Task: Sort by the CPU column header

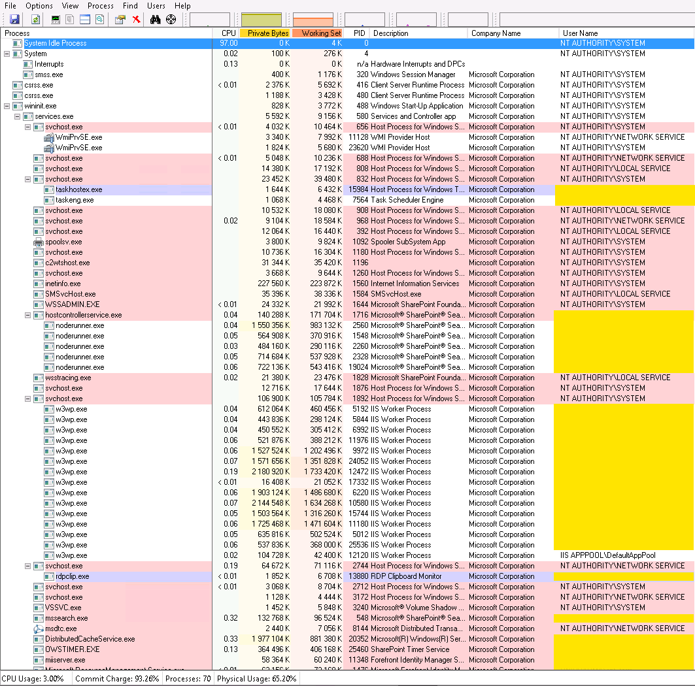Action: coord(226,33)
